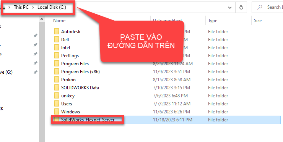Click the Users folder icon
The width and height of the screenshot is (283, 142).
pyautogui.click(x=57, y=103)
